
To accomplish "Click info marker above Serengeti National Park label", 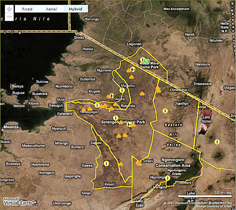I will pyautogui.click(x=115, y=118).
